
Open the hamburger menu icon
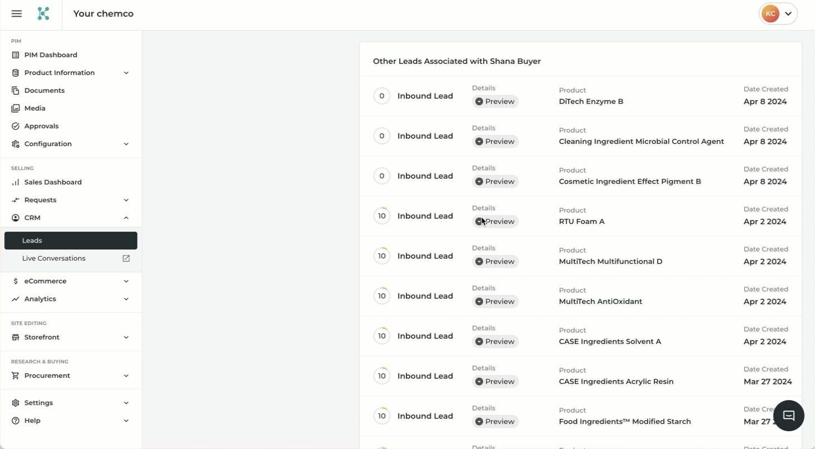(x=17, y=14)
